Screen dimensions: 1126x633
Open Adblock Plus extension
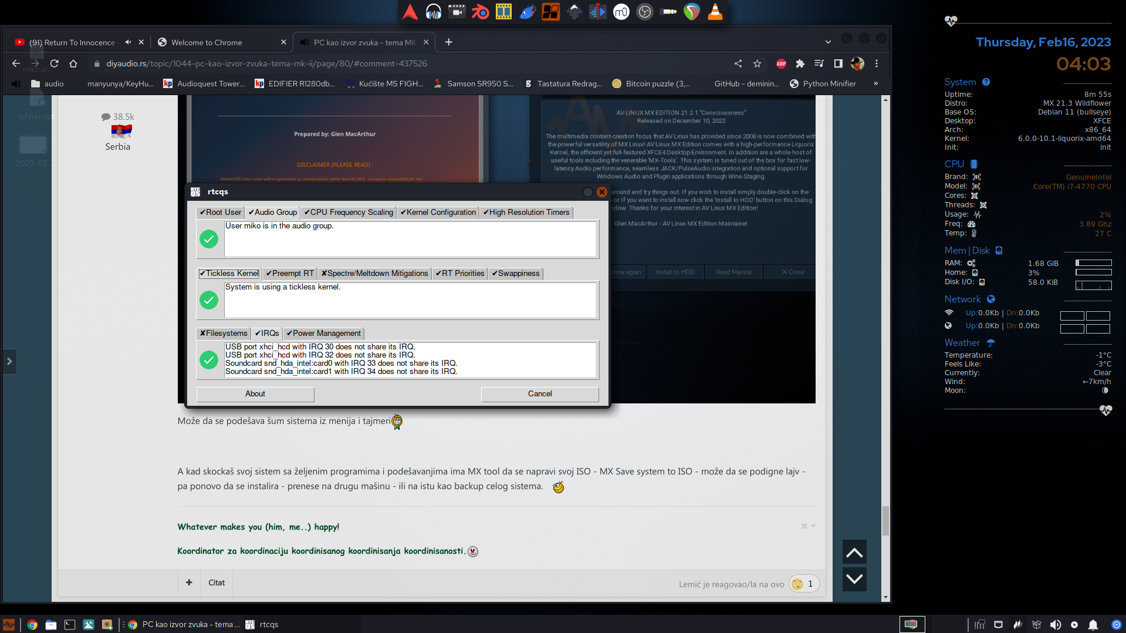pos(781,63)
